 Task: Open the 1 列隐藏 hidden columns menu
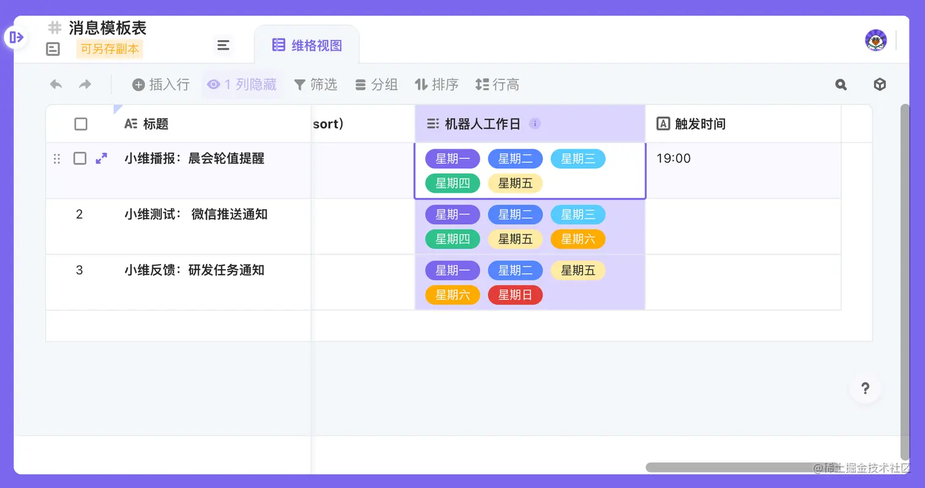[242, 84]
